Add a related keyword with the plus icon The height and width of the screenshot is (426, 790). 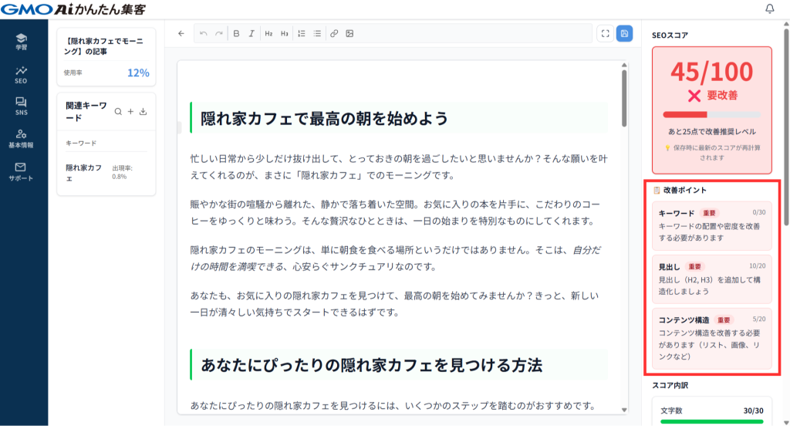(130, 112)
